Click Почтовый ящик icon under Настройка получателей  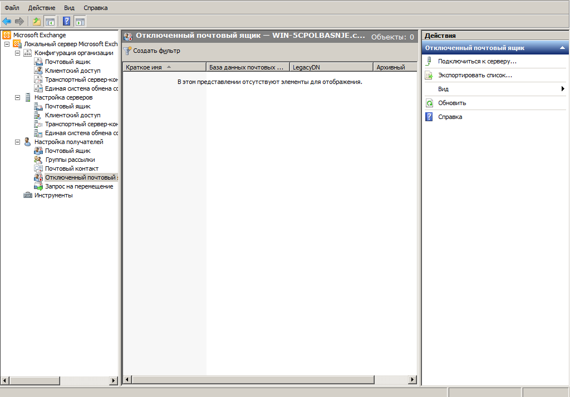38,151
